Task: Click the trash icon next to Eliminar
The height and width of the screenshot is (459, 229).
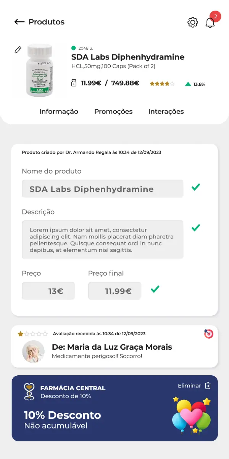Action: (x=208, y=386)
